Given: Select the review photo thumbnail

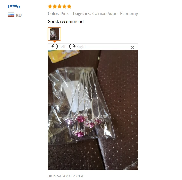Looking at the screenshot, I should [x=54, y=34].
